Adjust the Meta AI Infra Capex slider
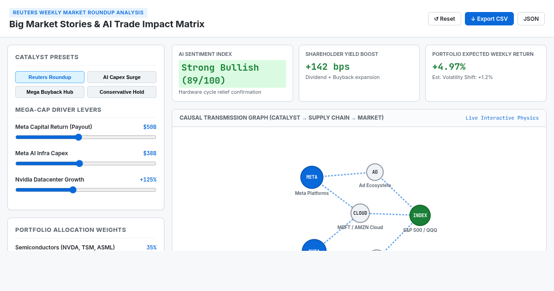554x291 pixels. coord(86,164)
